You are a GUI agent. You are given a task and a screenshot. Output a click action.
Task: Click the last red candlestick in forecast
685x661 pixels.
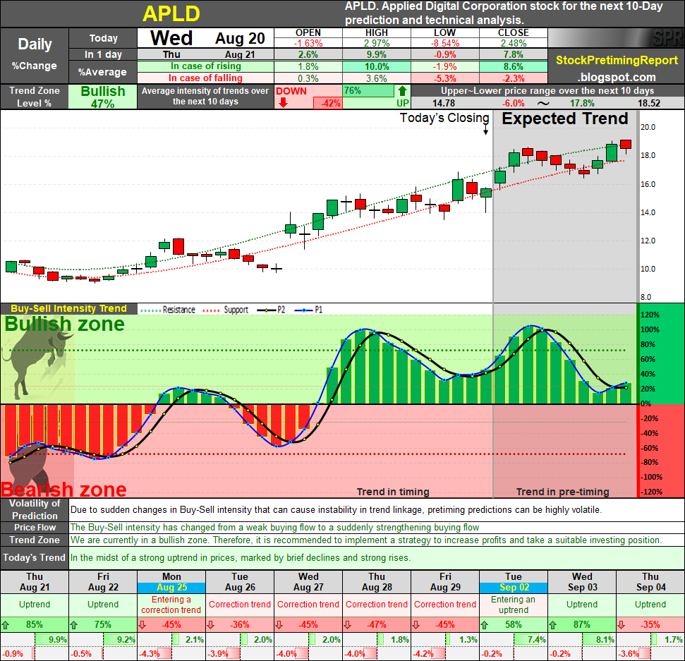[626, 145]
